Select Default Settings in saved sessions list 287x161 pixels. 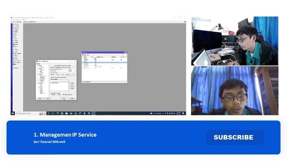tap(55, 83)
